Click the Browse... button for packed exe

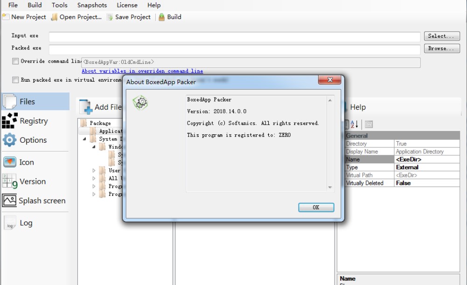[442, 49]
